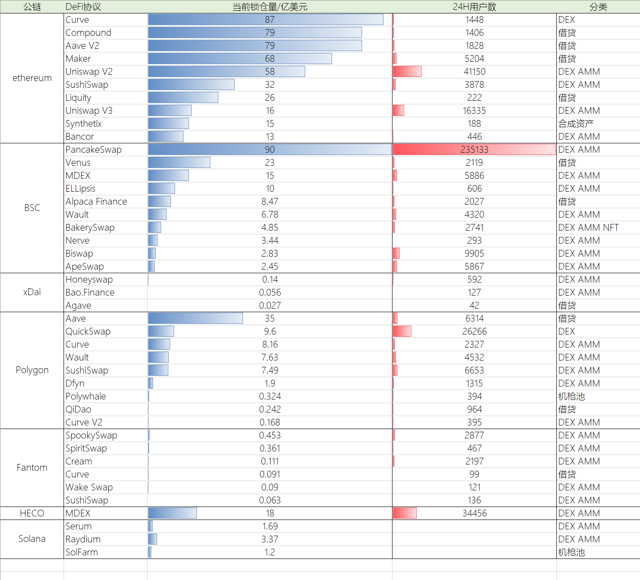Click the ApeSwap protocol cell

[x=106, y=266]
